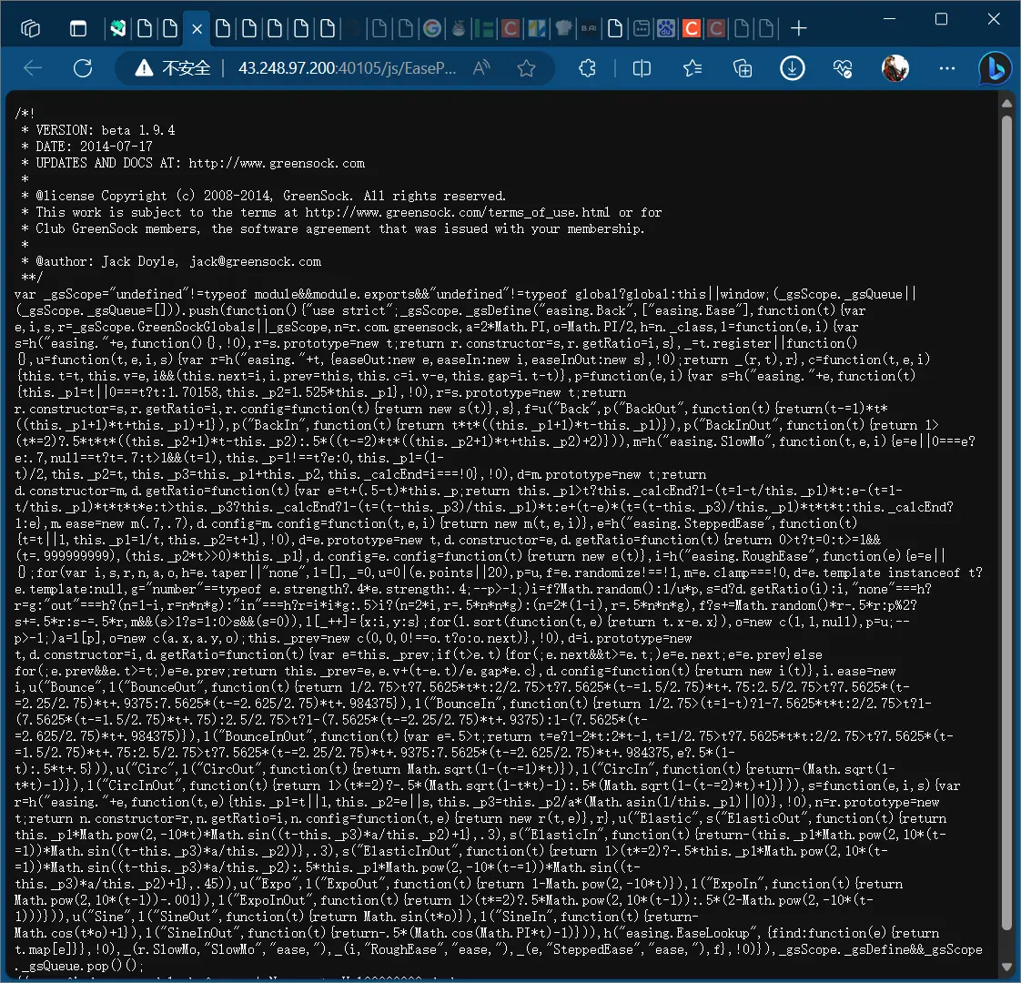Click the address bar URL text
This screenshot has width=1021, height=983.
click(x=347, y=68)
